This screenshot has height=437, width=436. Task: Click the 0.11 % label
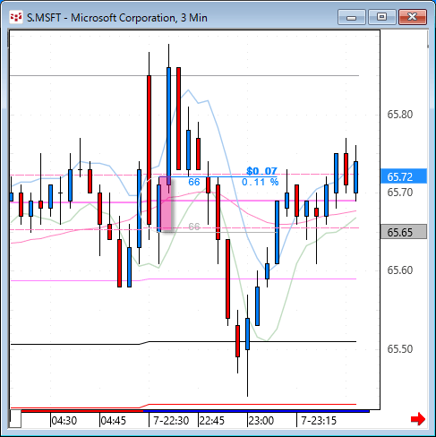(x=260, y=182)
